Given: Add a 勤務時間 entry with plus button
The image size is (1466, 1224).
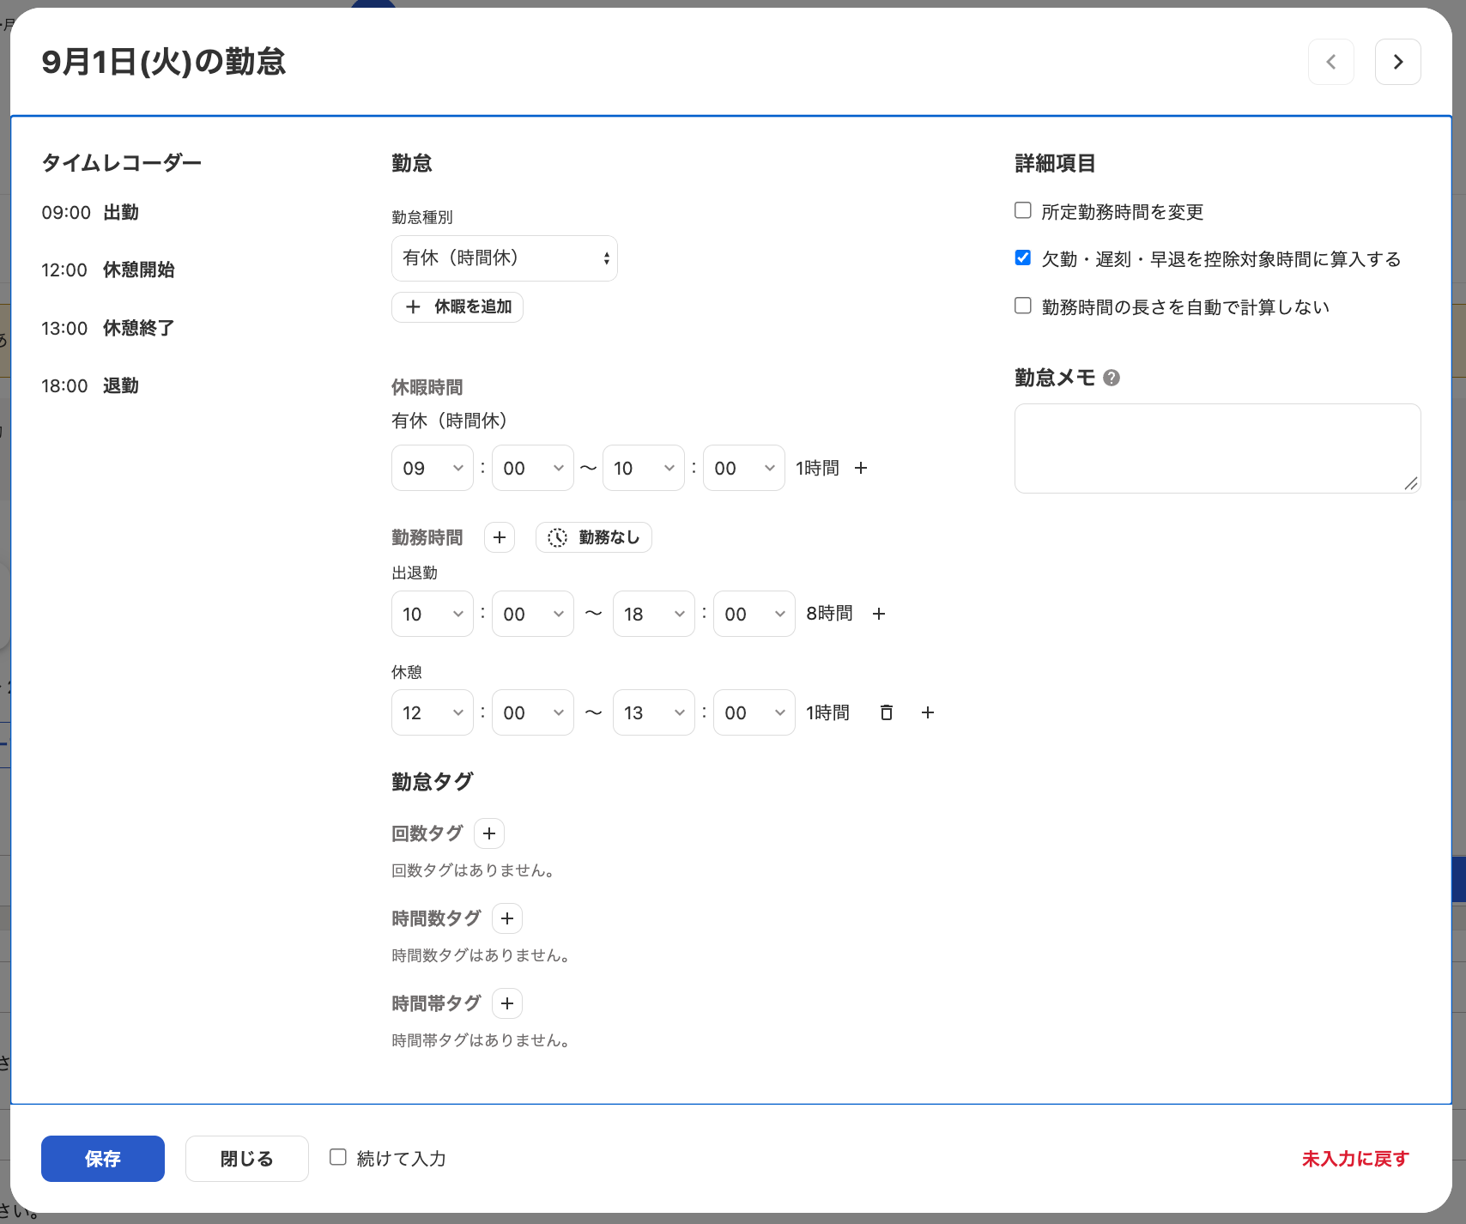Looking at the screenshot, I should pos(500,537).
